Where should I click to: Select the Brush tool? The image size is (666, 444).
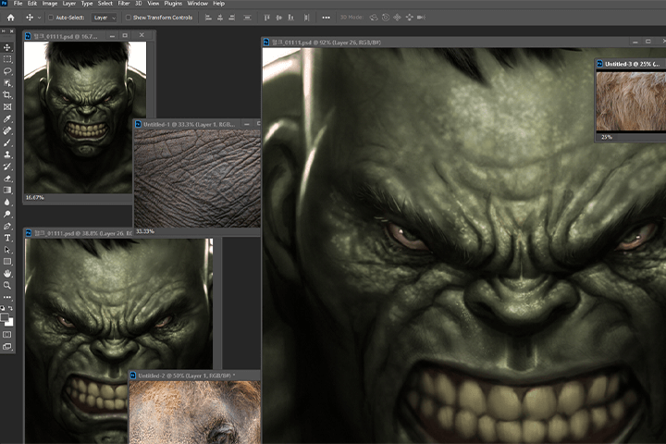pyautogui.click(x=7, y=142)
